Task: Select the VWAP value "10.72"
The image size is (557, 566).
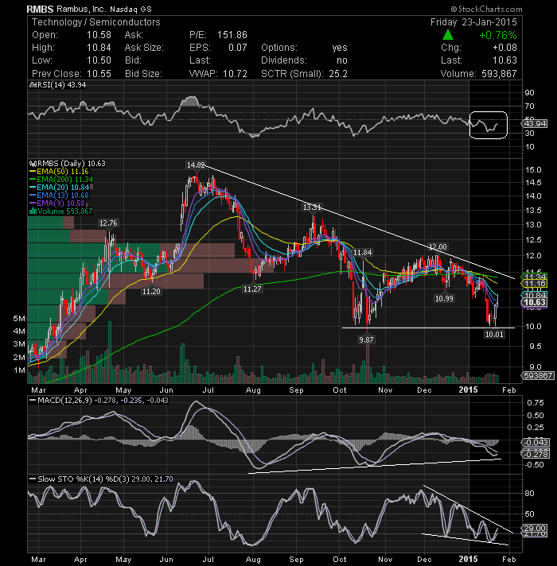Action: pyautogui.click(x=236, y=74)
